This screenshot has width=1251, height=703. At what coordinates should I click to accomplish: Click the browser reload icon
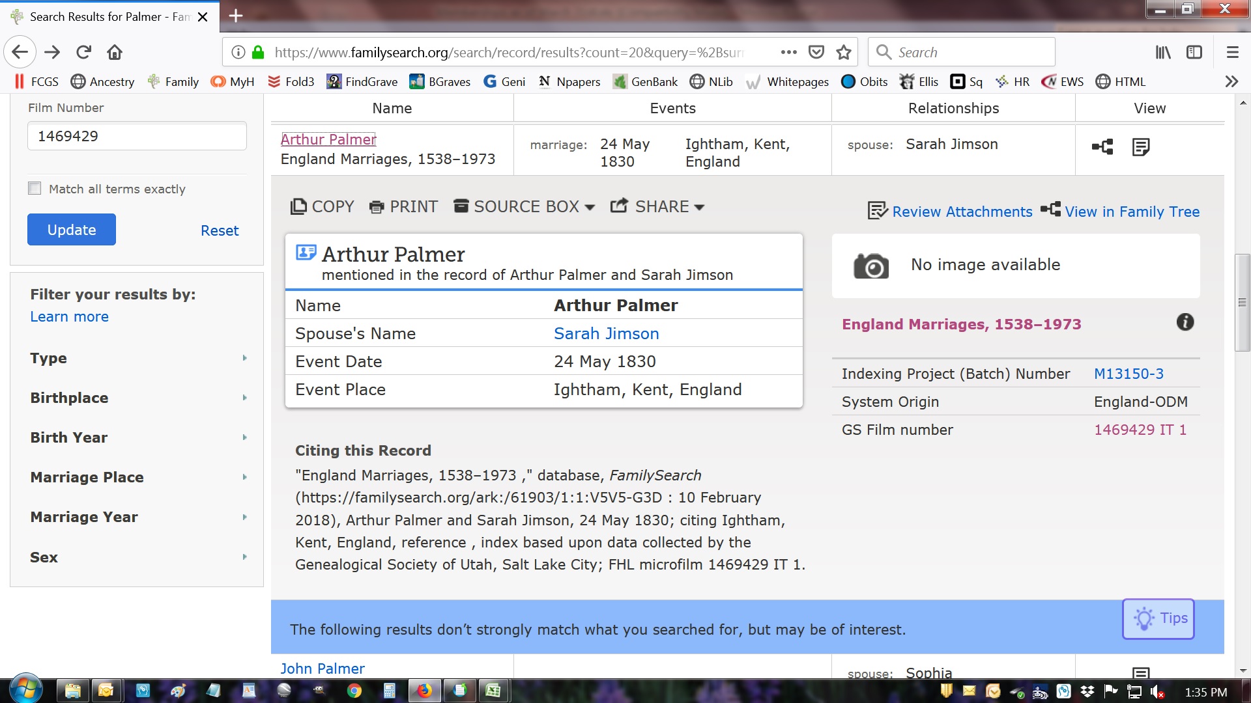(83, 53)
